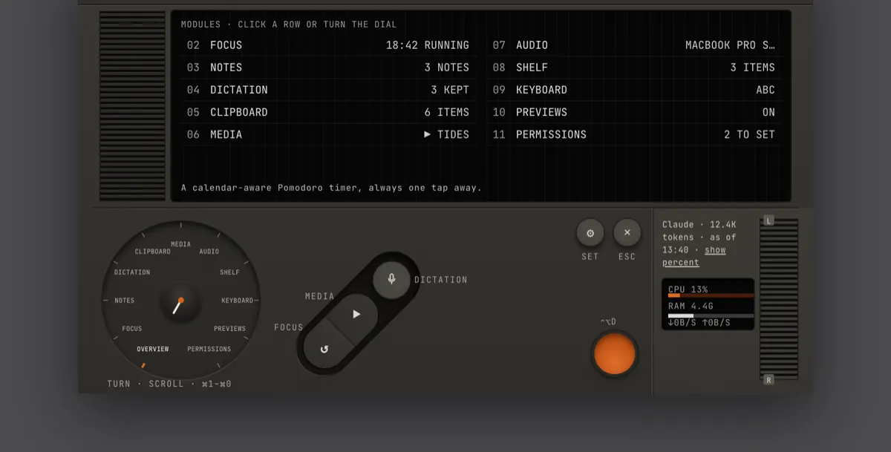Click the ESC close X button
Image resolution: width=891 pixels, height=452 pixels.
tap(627, 233)
